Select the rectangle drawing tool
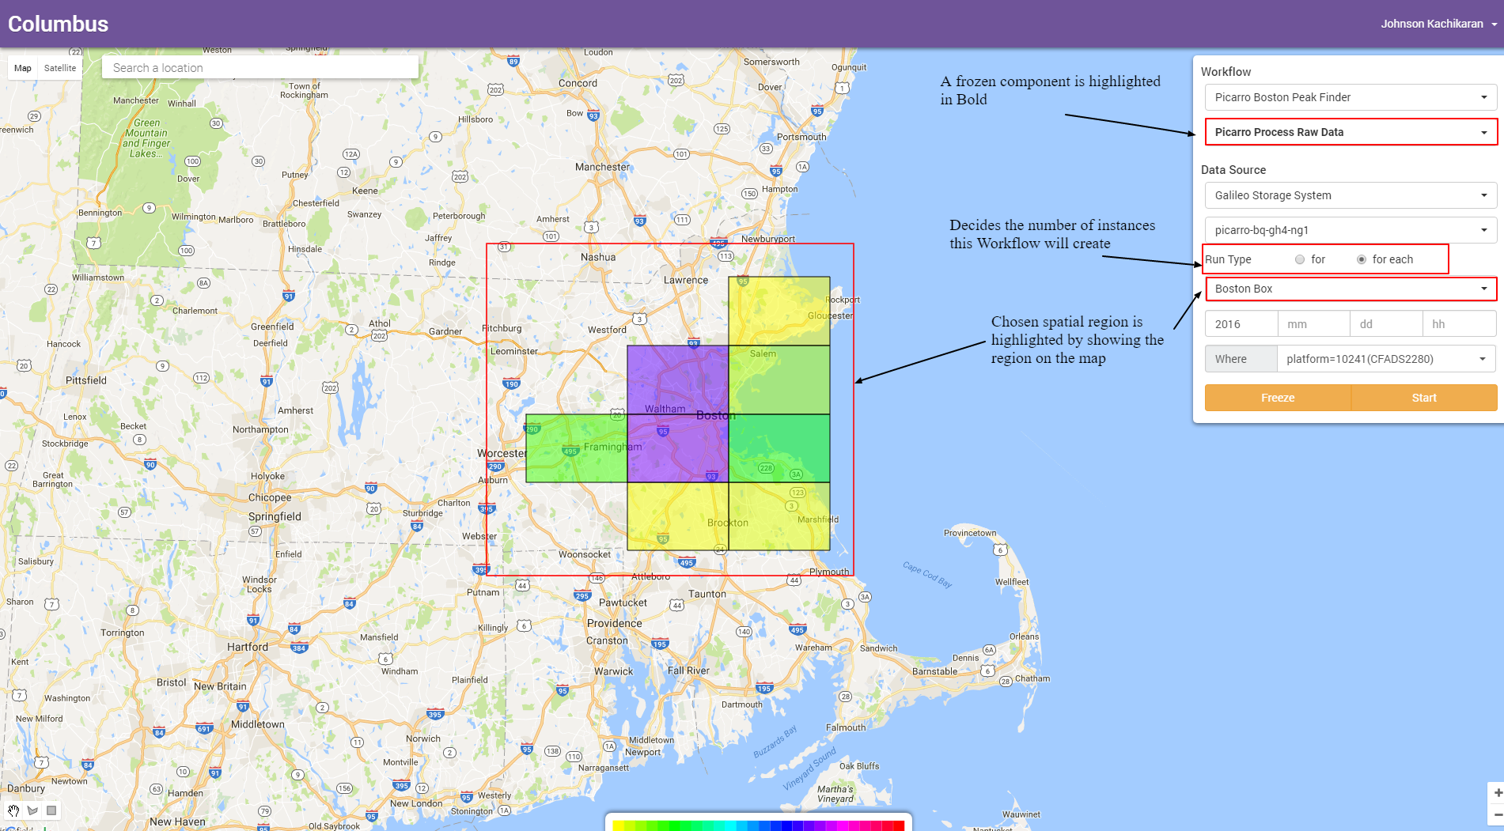The image size is (1504, 831). 51,810
